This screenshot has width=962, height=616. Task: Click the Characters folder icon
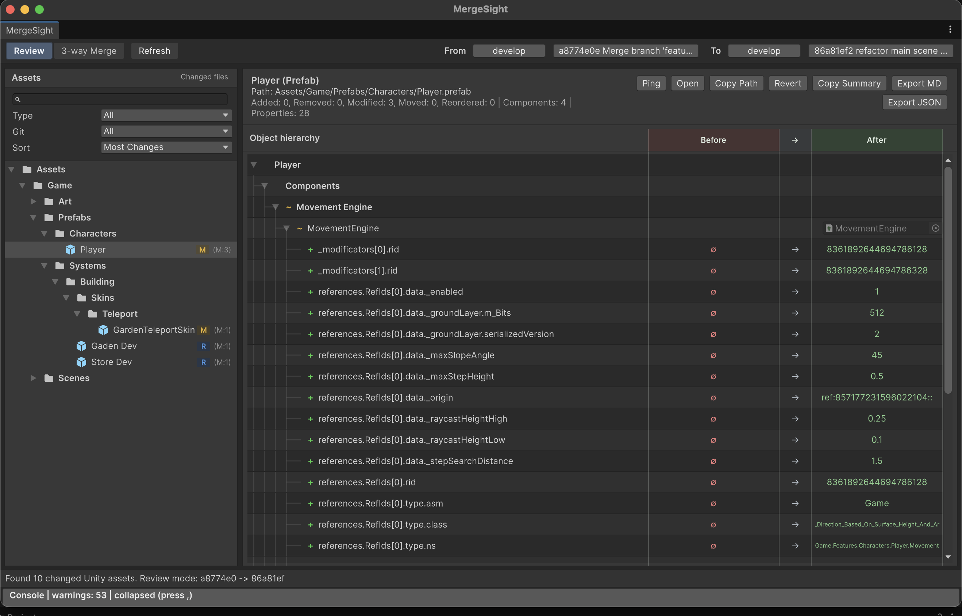[x=59, y=233]
